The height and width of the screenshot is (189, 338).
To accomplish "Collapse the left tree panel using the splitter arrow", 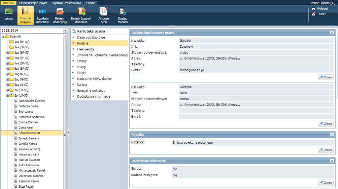I will (69, 132).
